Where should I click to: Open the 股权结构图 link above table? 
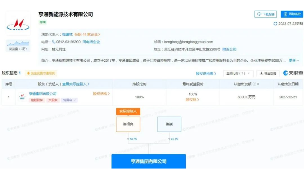[x=206, y=73]
